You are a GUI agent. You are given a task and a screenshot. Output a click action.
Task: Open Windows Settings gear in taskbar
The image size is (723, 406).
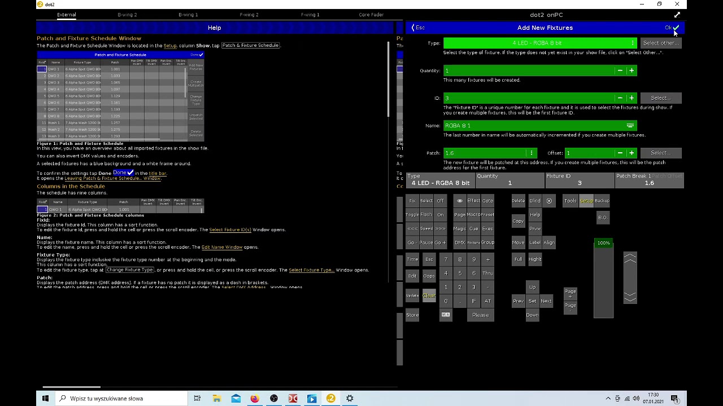(x=350, y=398)
